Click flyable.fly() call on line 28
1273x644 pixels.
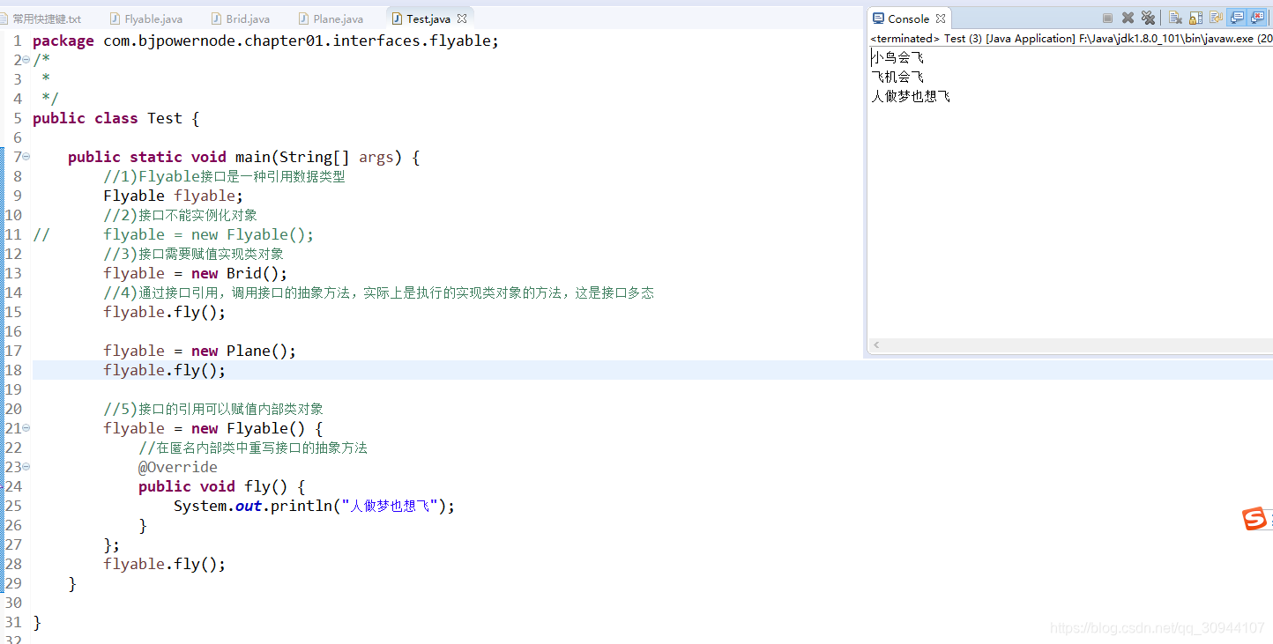(165, 564)
